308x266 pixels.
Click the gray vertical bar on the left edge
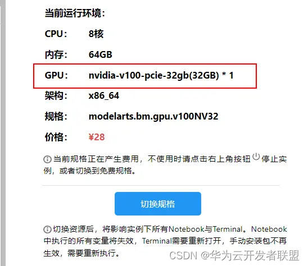click(3, 133)
